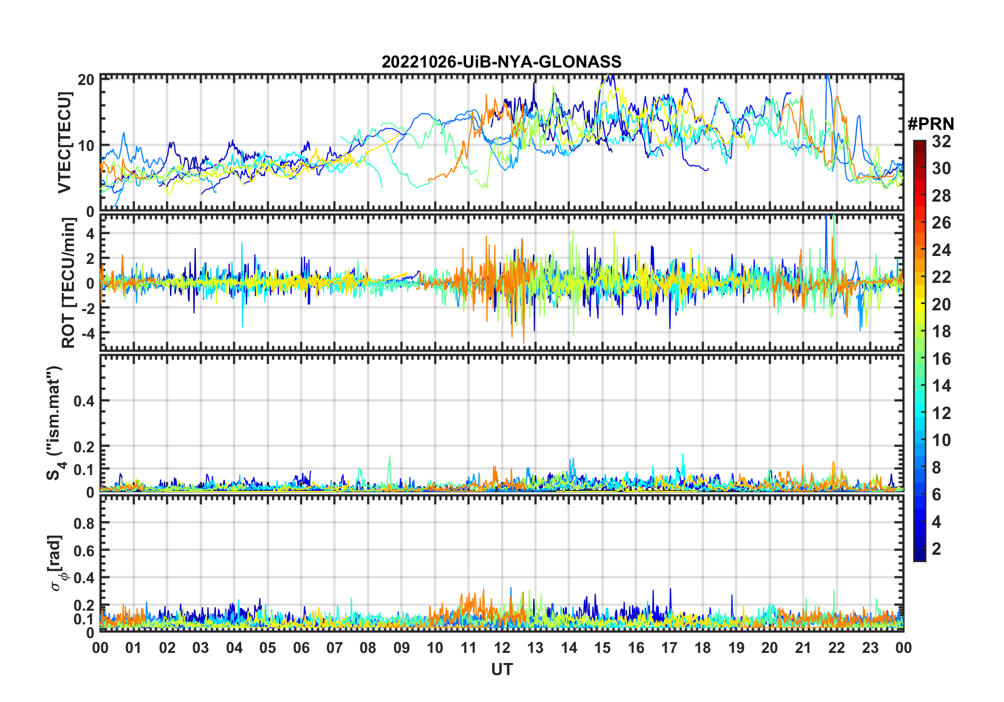The width and height of the screenshot is (1004, 702).
Task: Click colorbar tick label 28
Action: point(941,196)
